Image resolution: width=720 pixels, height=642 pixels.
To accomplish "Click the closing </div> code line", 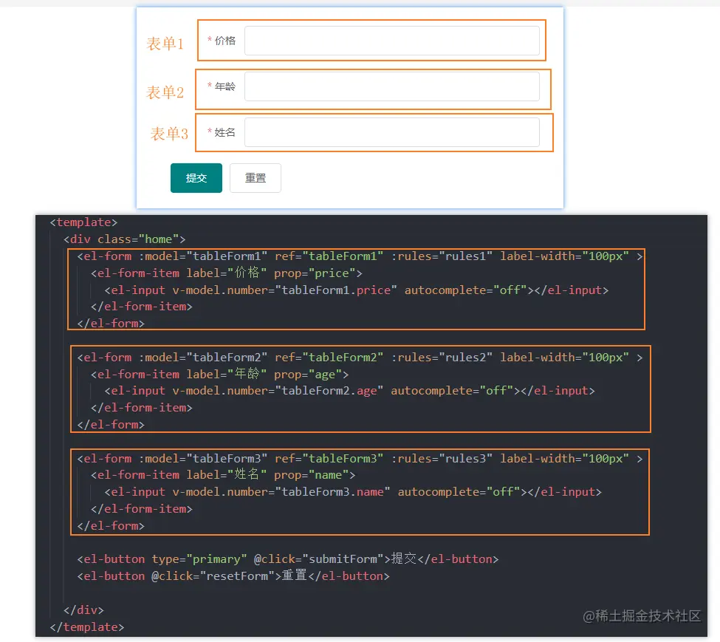I will pyautogui.click(x=83, y=609).
